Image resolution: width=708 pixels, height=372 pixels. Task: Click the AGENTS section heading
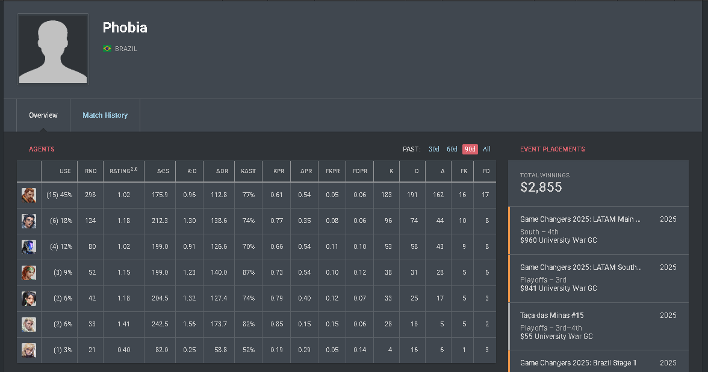(x=42, y=149)
